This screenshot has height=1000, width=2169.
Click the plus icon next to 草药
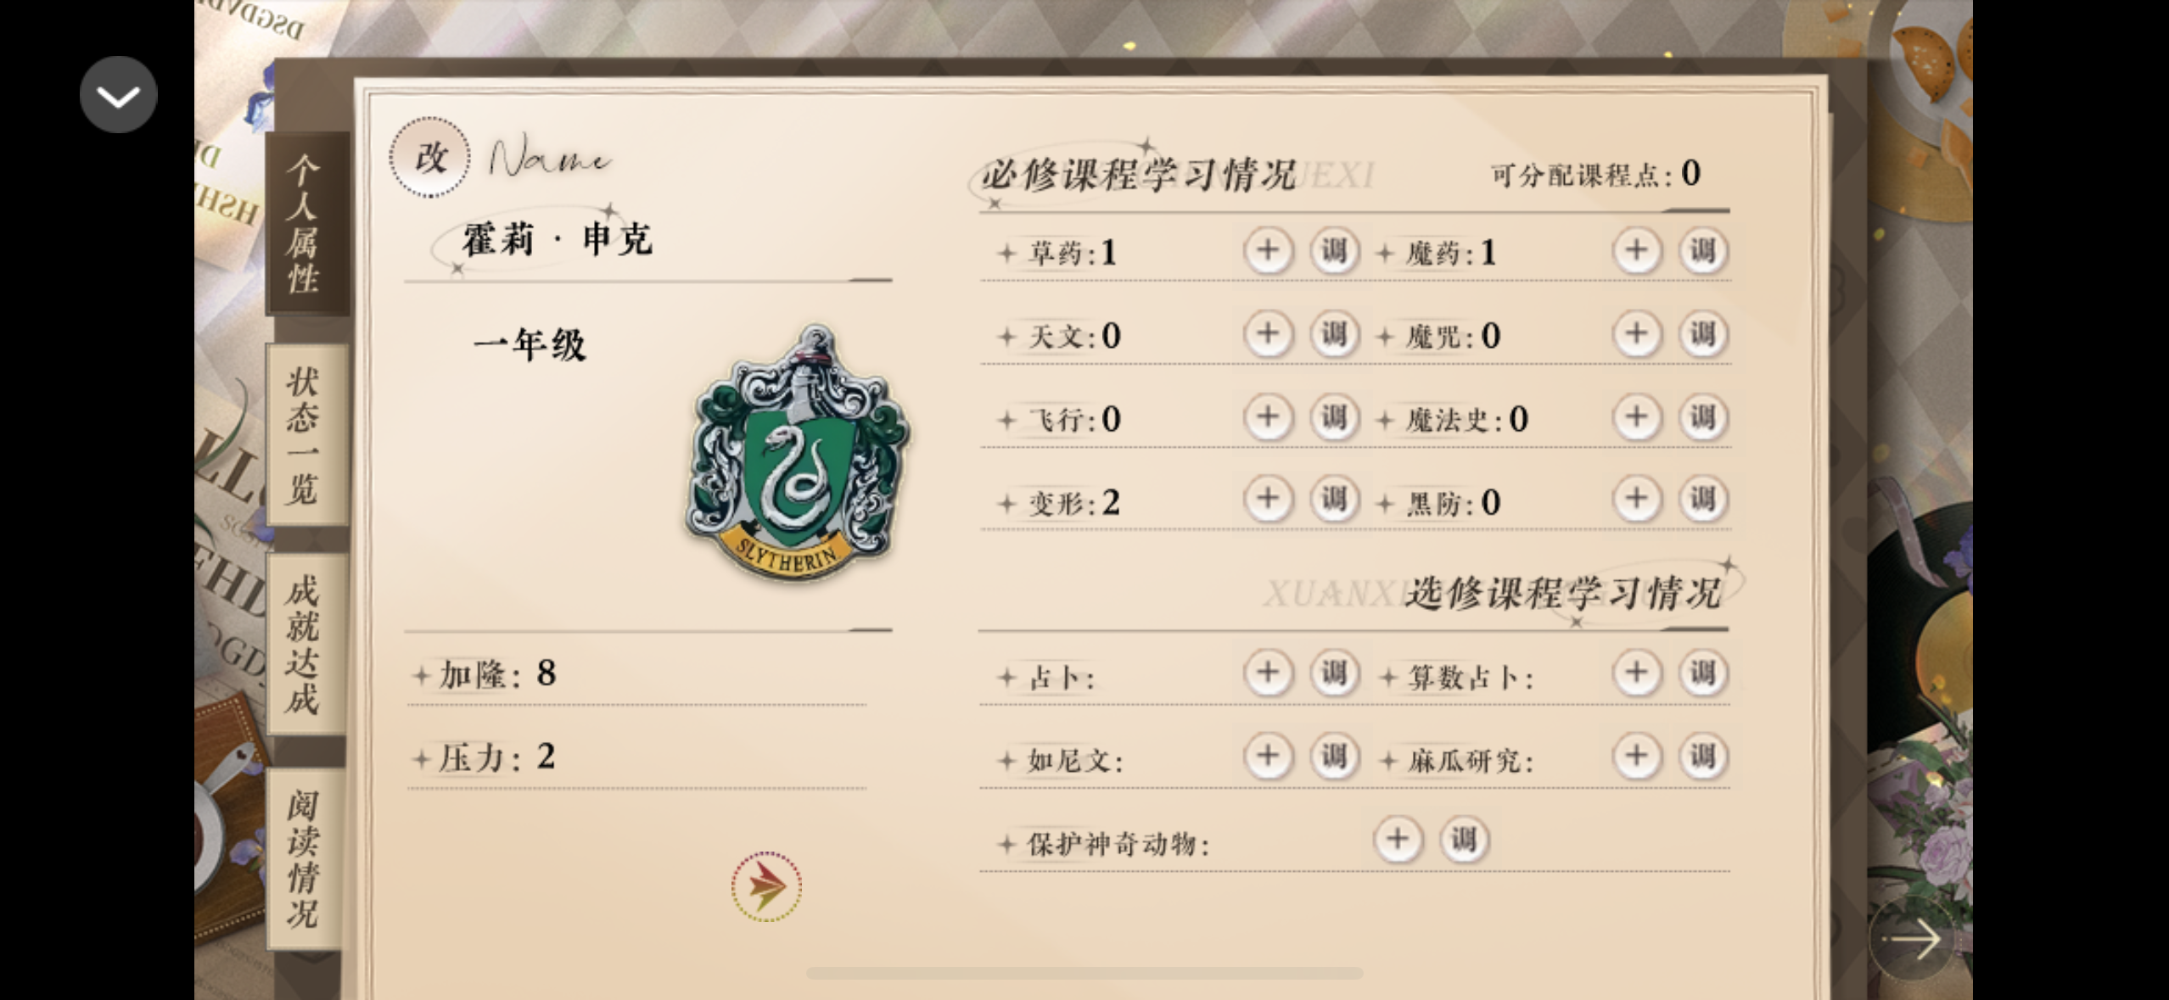1267,251
